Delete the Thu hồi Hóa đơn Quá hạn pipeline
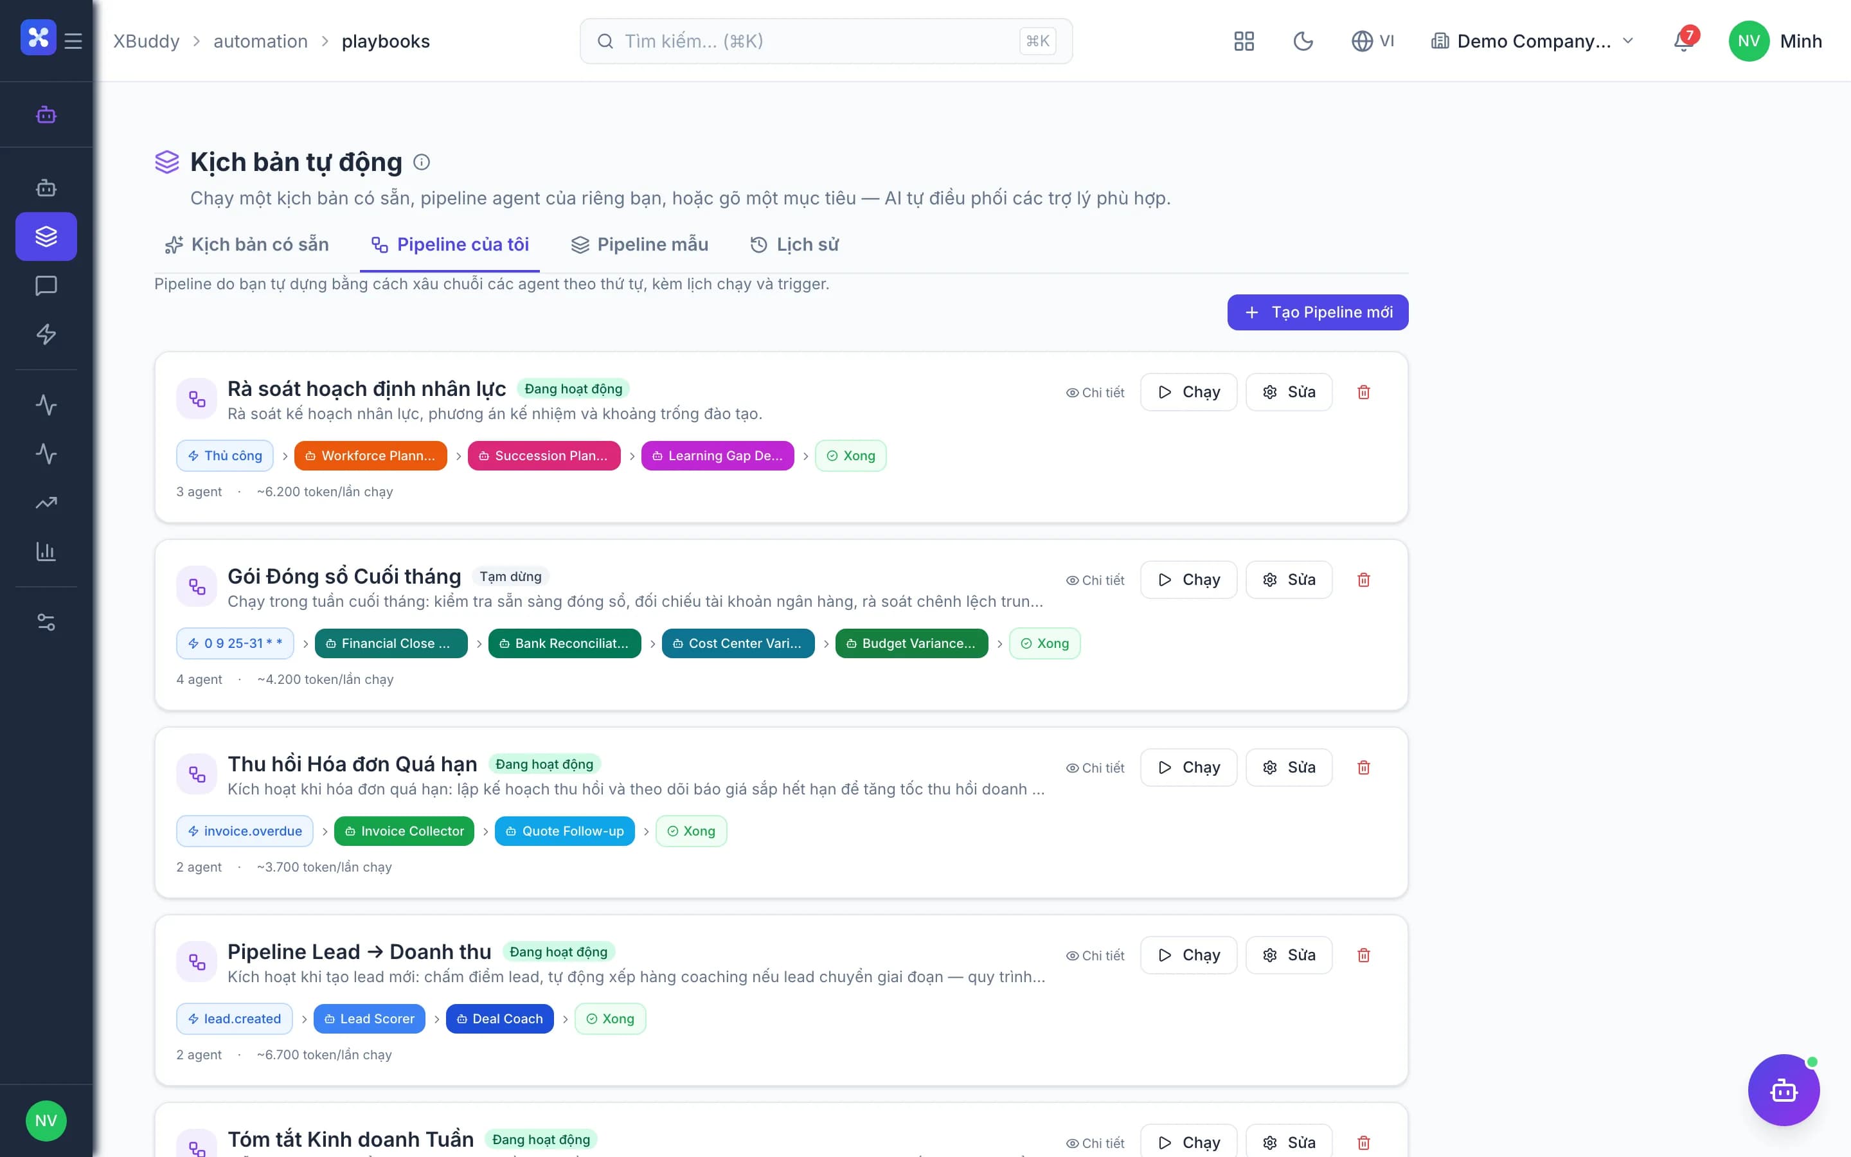 [1364, 767]
